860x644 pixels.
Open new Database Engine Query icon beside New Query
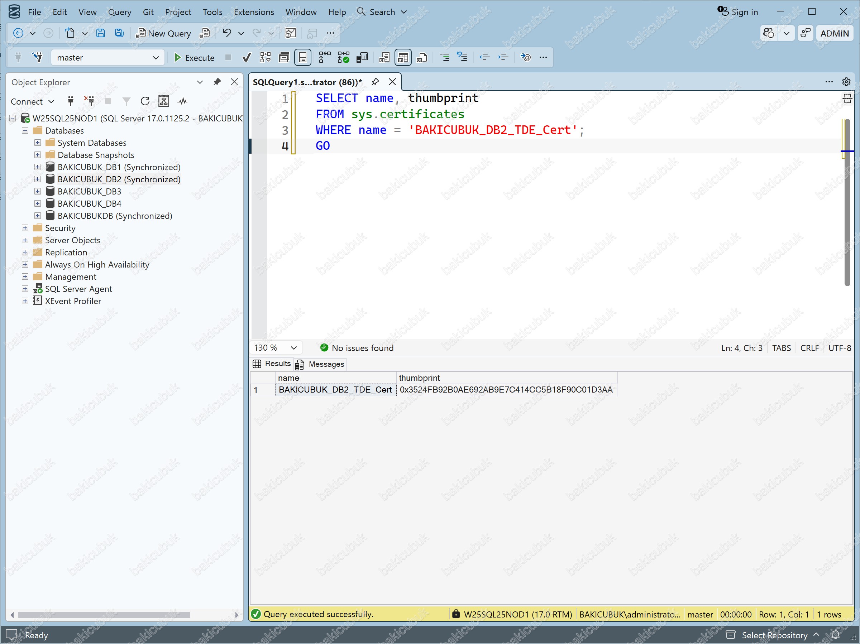pyautogui.click(x=205, y=33)
